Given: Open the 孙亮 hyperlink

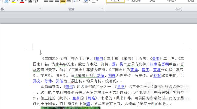Looking at the screenshot, I should (x=37, y=81).
